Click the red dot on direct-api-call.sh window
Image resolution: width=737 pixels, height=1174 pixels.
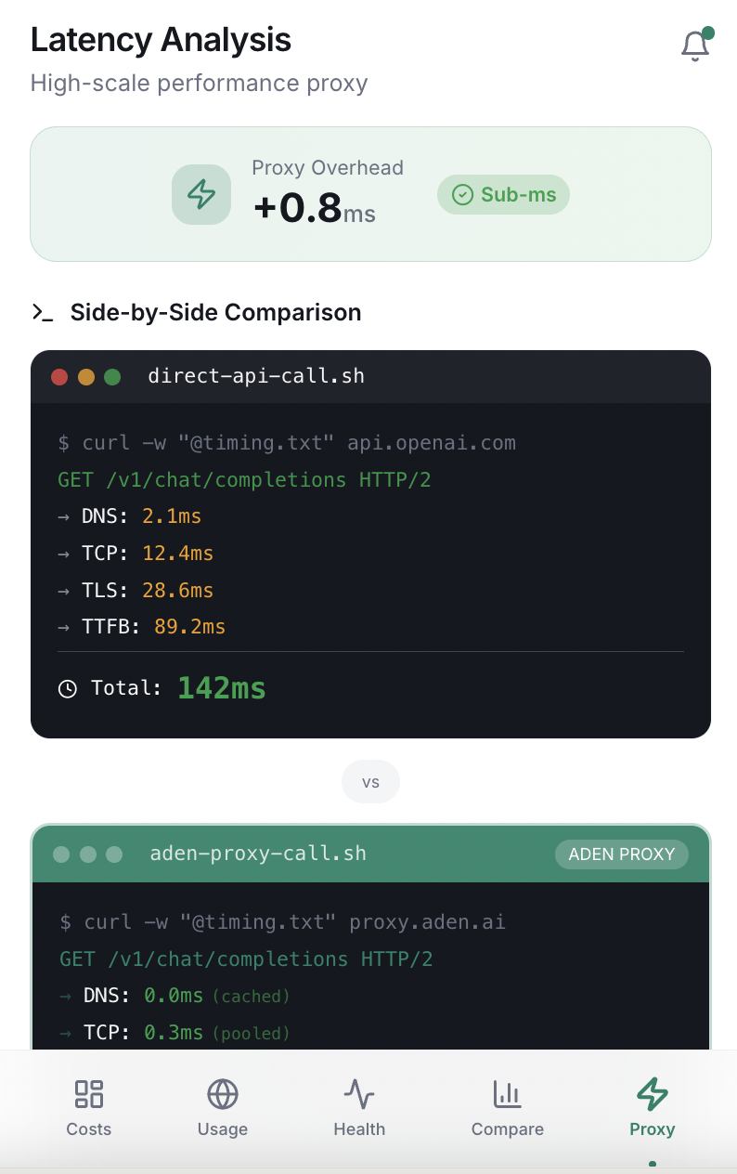59,377
